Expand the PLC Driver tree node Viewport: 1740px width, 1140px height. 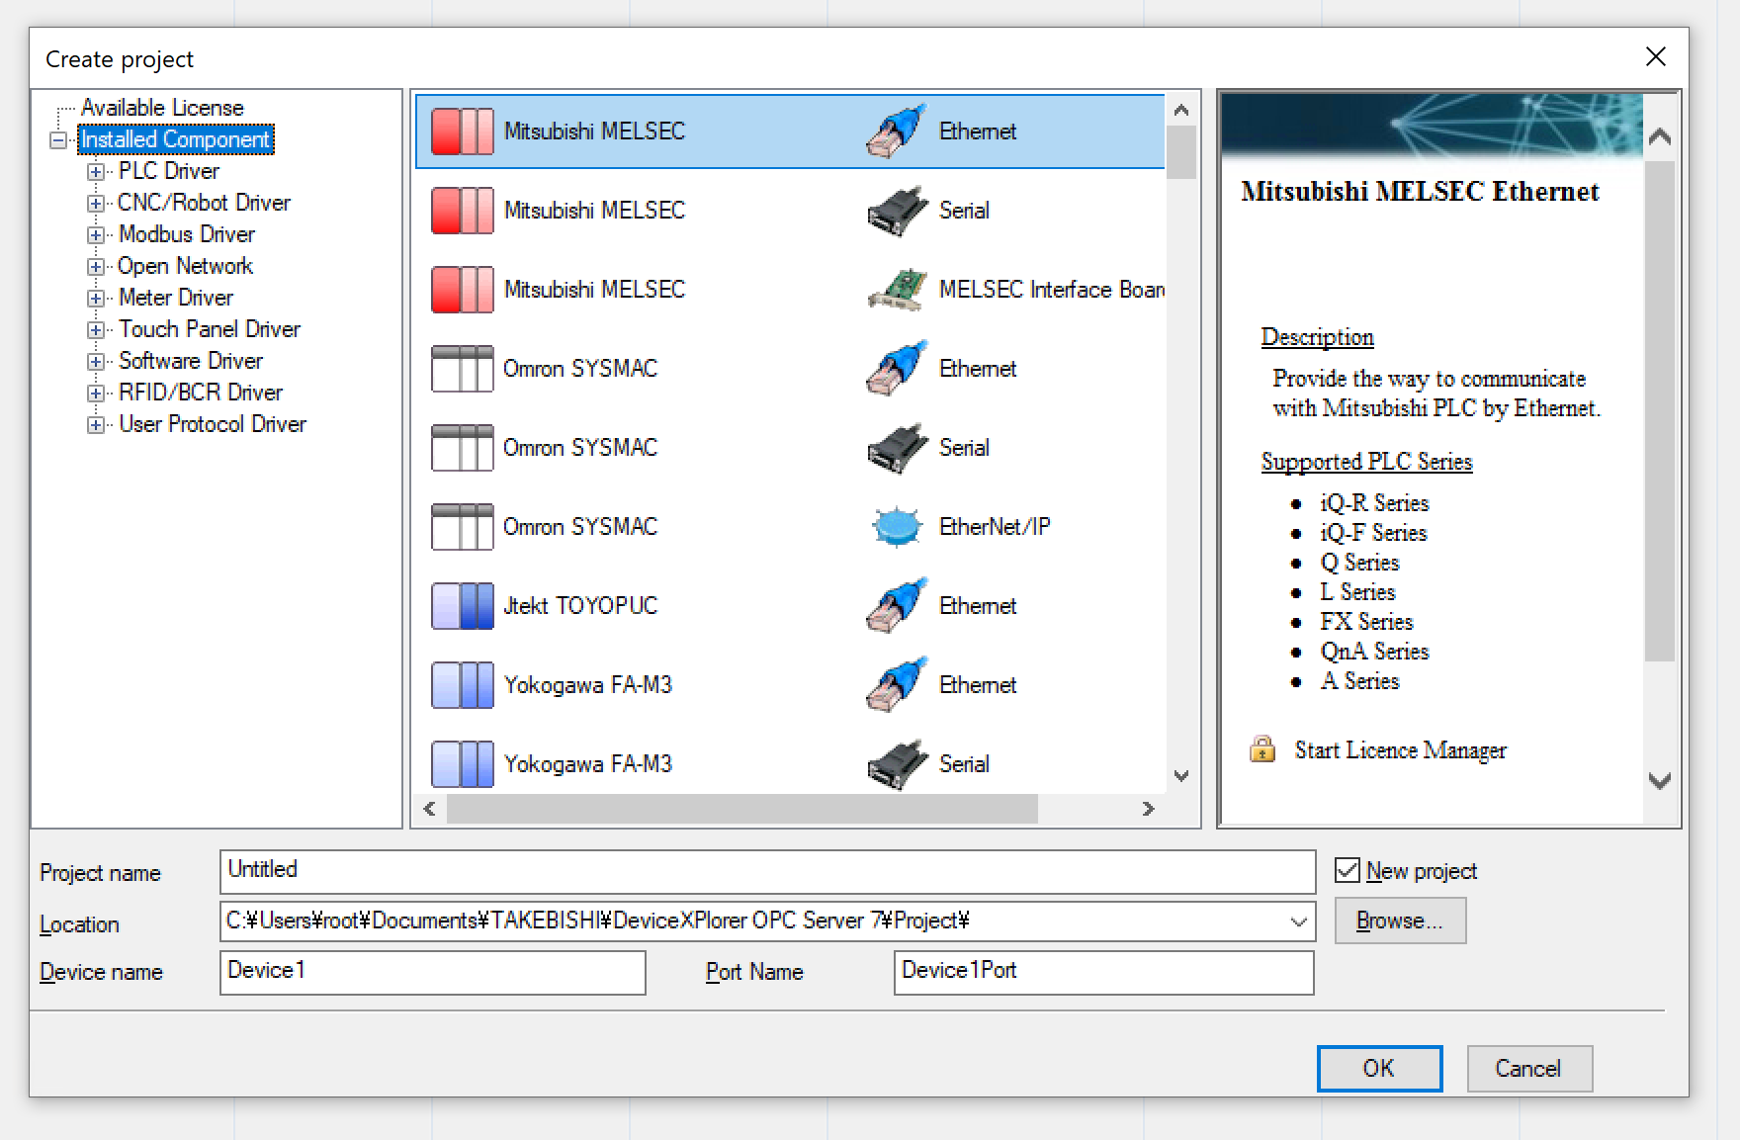click(x=96, y=172)
